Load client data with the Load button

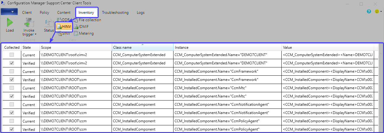click(x=10, y=25)
